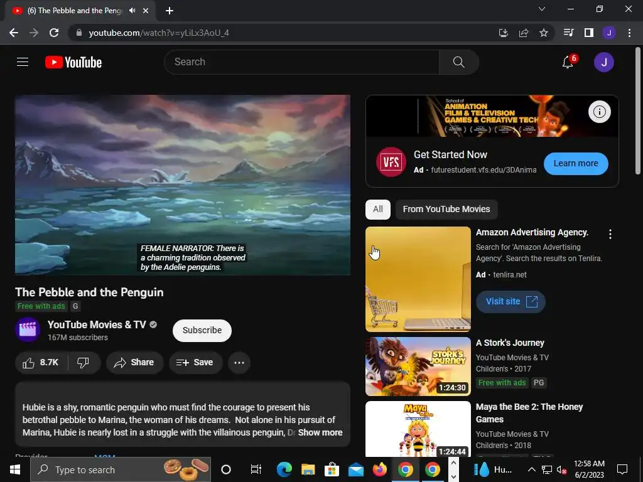
Task: Subscribe to YouTube Movies & TV
Action: pos(202,330)
